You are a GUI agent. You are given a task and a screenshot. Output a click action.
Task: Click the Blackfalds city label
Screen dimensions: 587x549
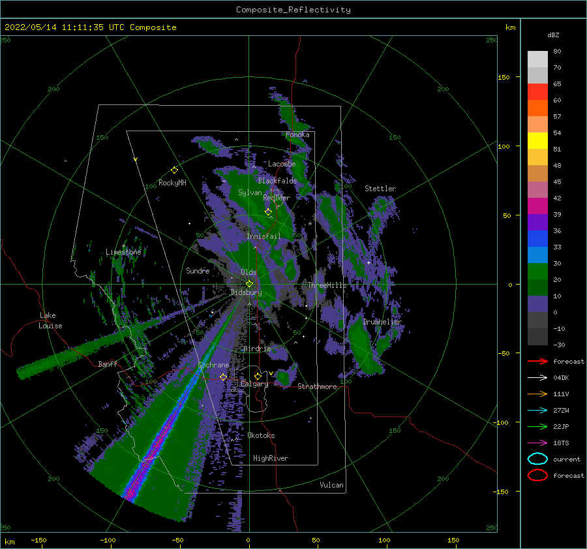[x=277, y=181]
